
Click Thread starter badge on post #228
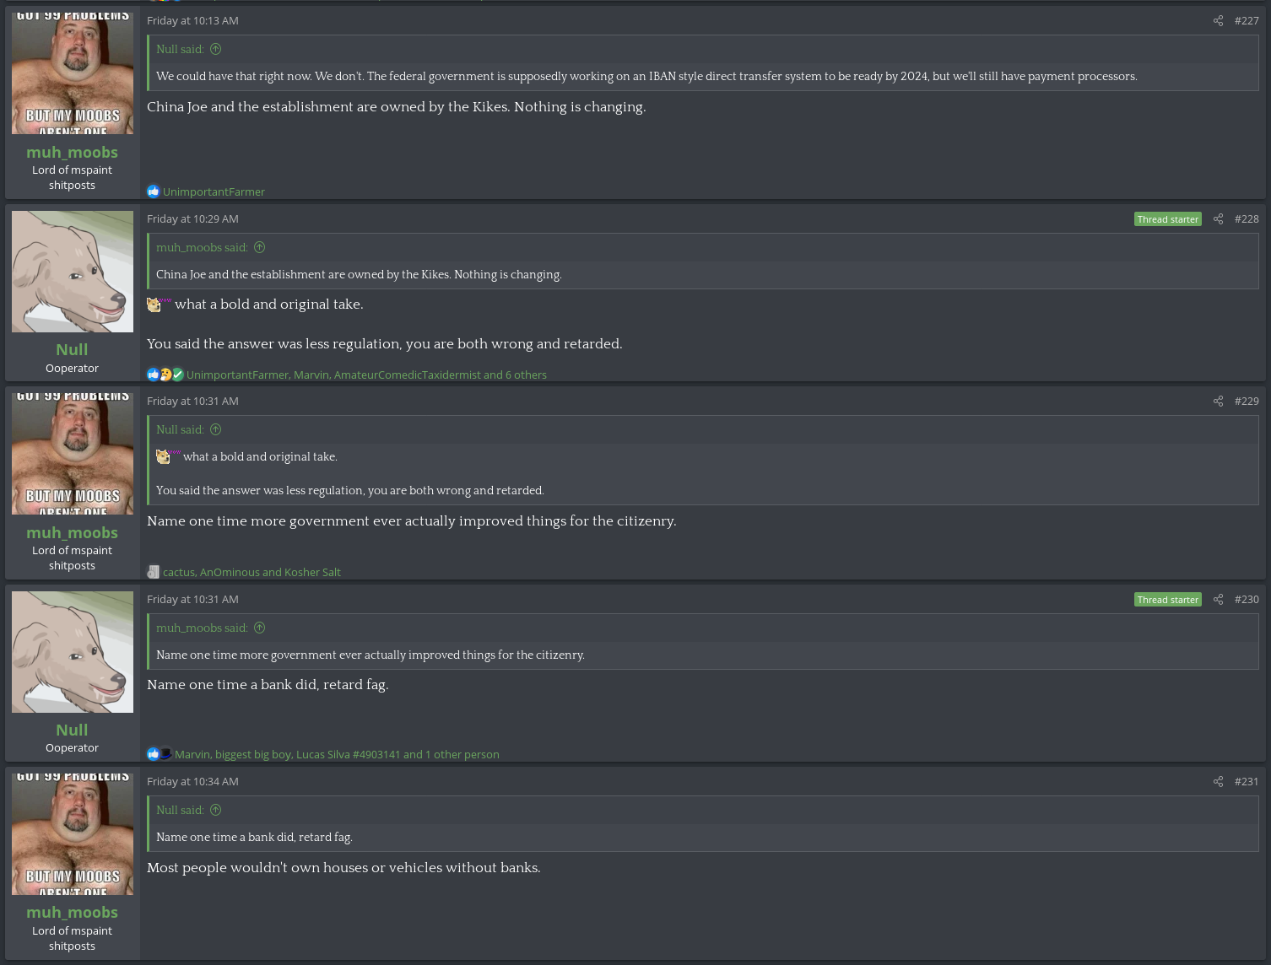(1167, 219)
